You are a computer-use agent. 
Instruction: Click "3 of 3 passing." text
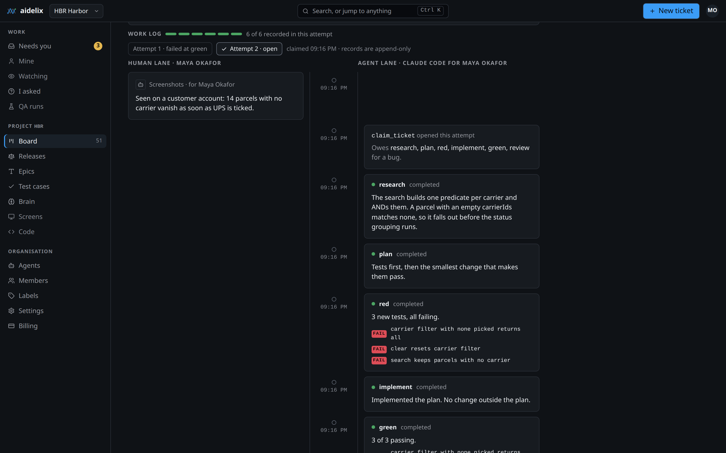394,440
